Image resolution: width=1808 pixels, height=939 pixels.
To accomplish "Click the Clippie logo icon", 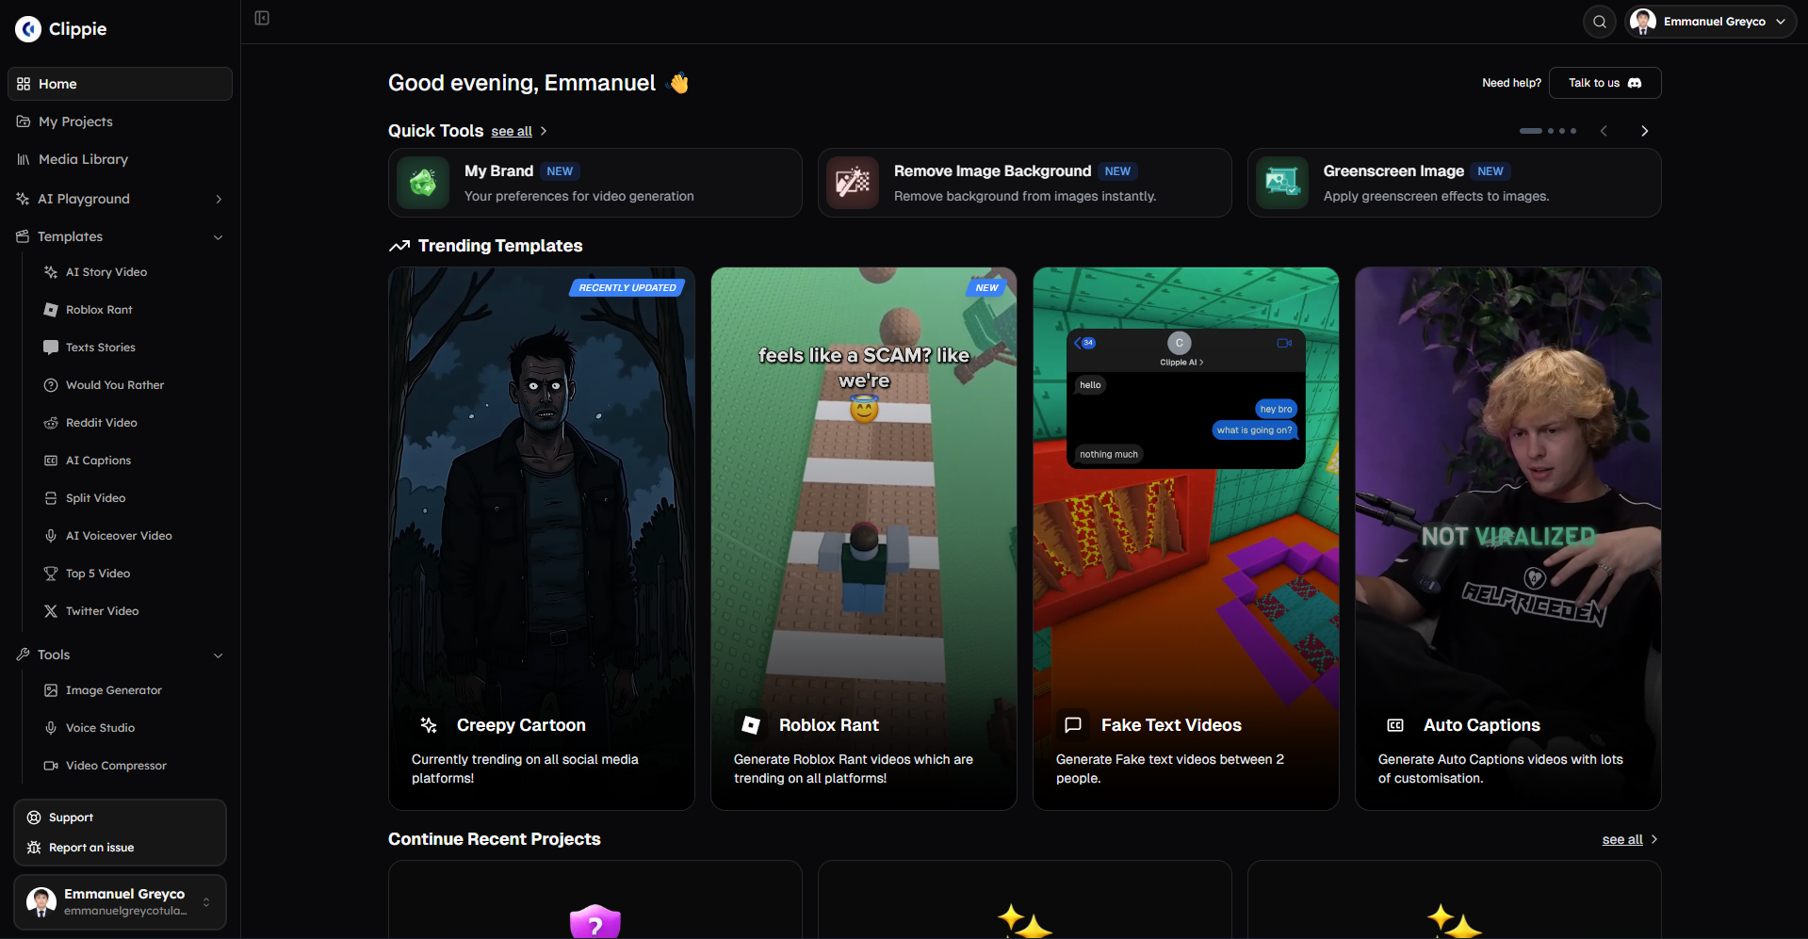I will click(28, 29).
